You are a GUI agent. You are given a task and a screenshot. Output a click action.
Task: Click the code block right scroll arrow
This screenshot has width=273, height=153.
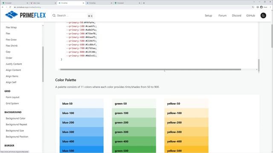pos(257,69)
